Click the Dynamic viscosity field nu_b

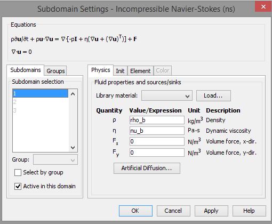[157, 131]
